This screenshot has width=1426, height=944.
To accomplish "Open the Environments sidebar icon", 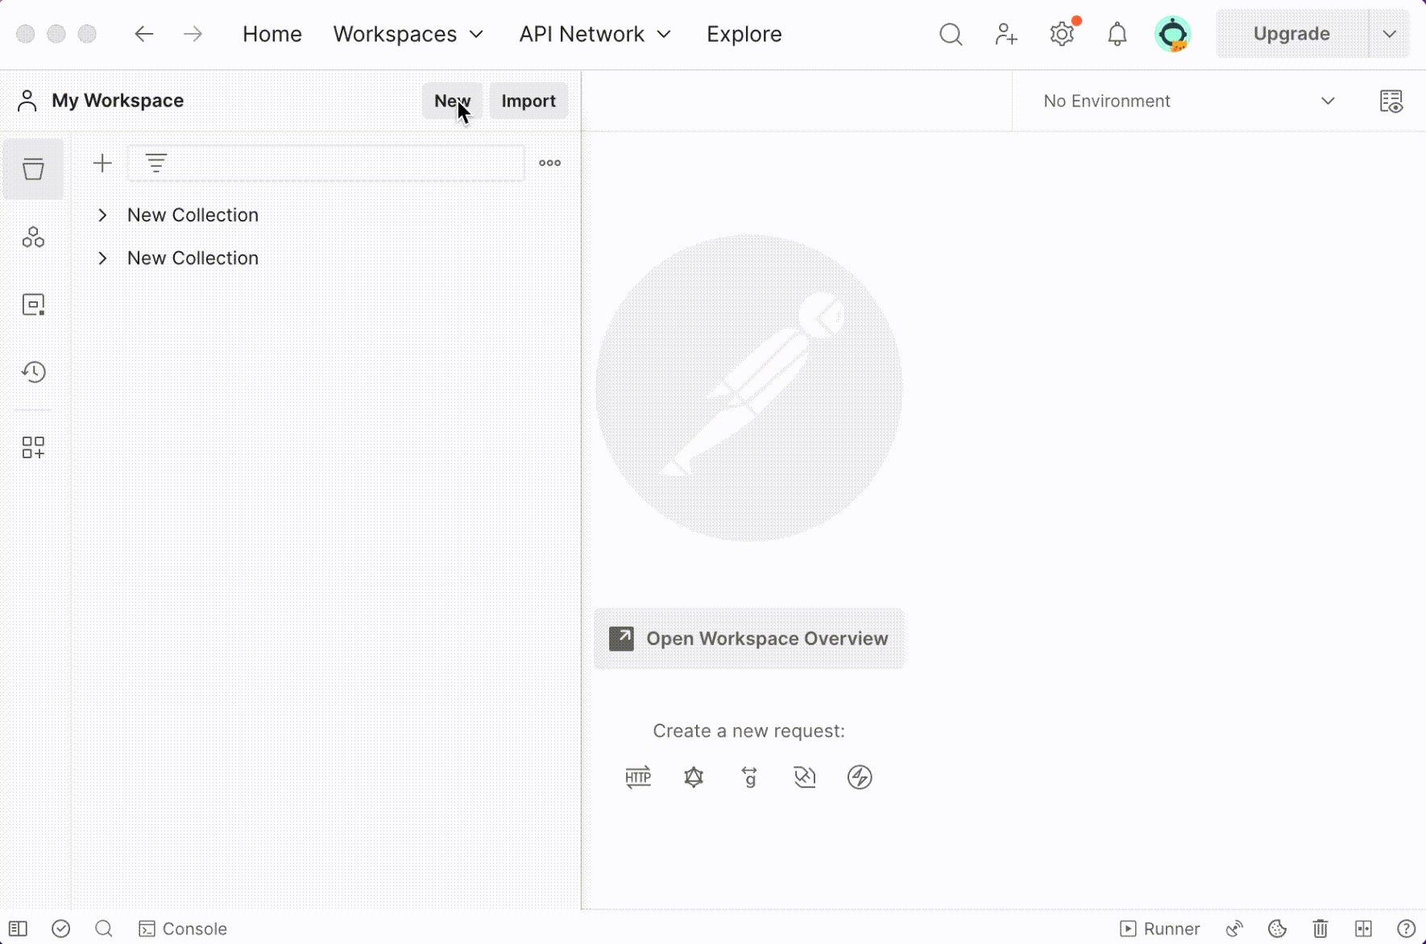I will click(33, 237).
